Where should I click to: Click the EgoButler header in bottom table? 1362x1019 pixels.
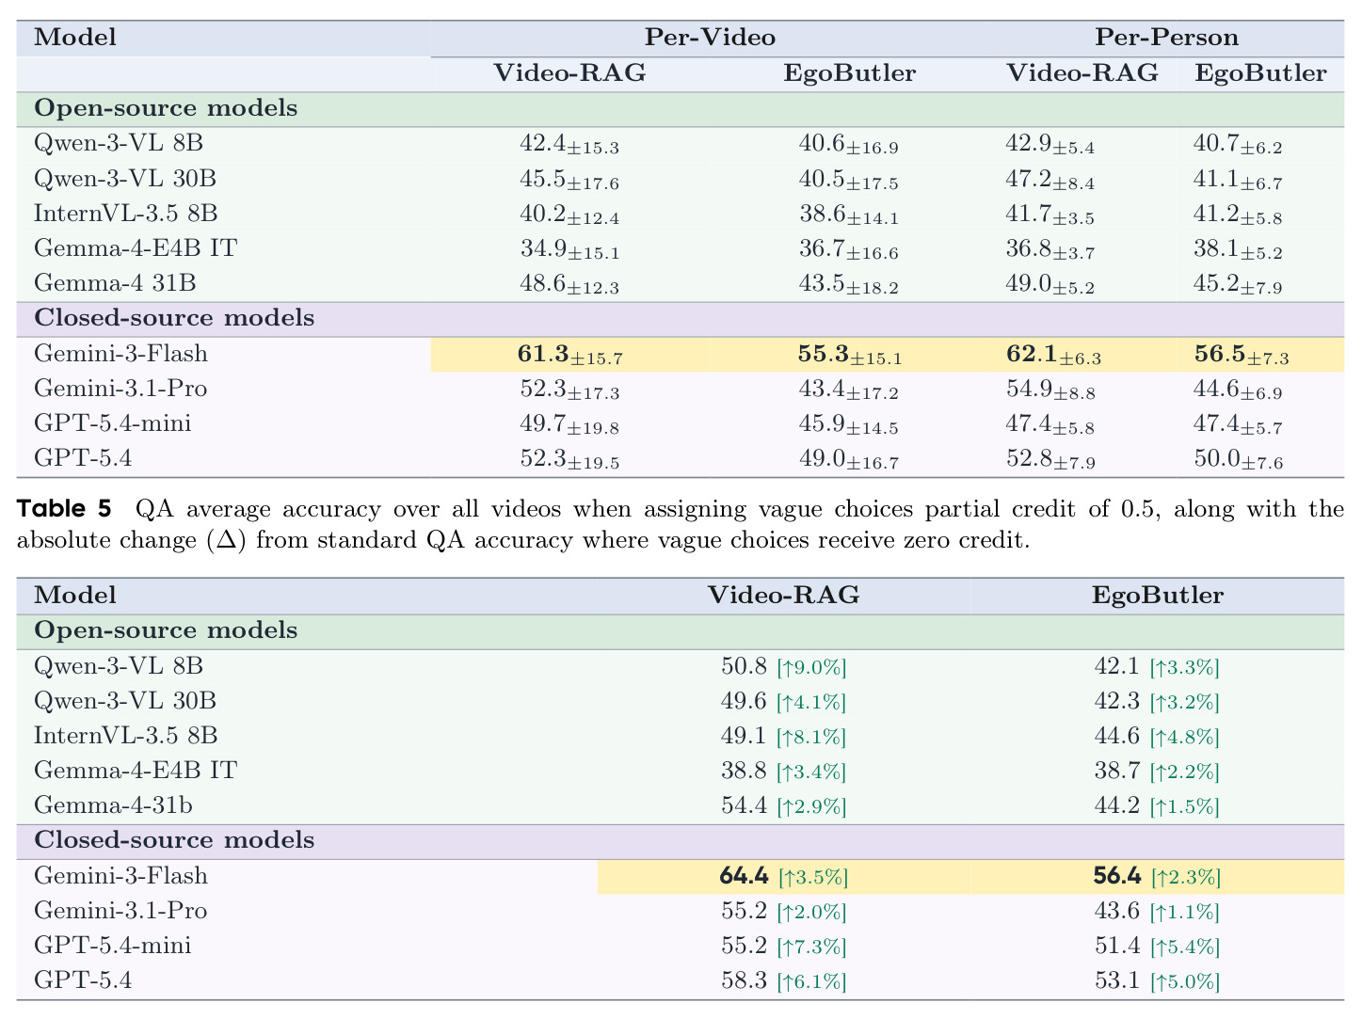pyautogui.click(x=1158, y=596)
